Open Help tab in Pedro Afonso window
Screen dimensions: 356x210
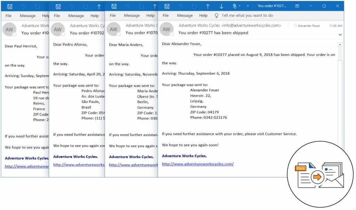coord(95,15)
